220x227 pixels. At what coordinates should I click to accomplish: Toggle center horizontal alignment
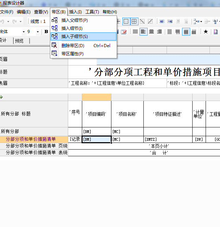click(x=151, y=32)
